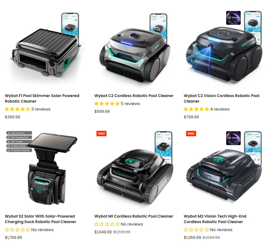
Task: Click the five-star rating for Wybot C2
Action: [x=107, y=104]
